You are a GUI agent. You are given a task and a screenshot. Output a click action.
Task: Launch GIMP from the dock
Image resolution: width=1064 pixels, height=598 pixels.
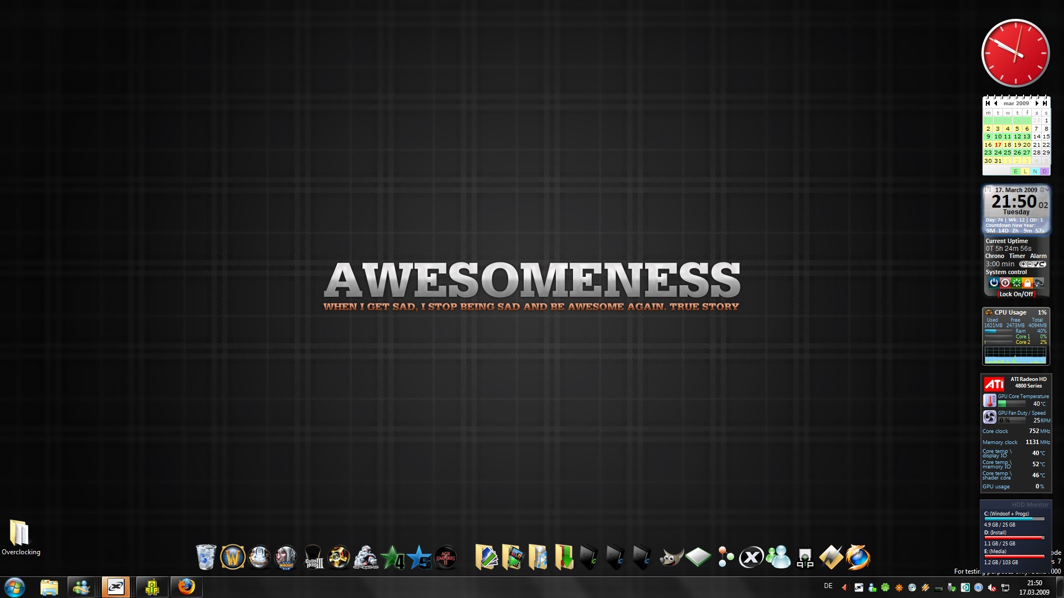[x=671, y=557]
